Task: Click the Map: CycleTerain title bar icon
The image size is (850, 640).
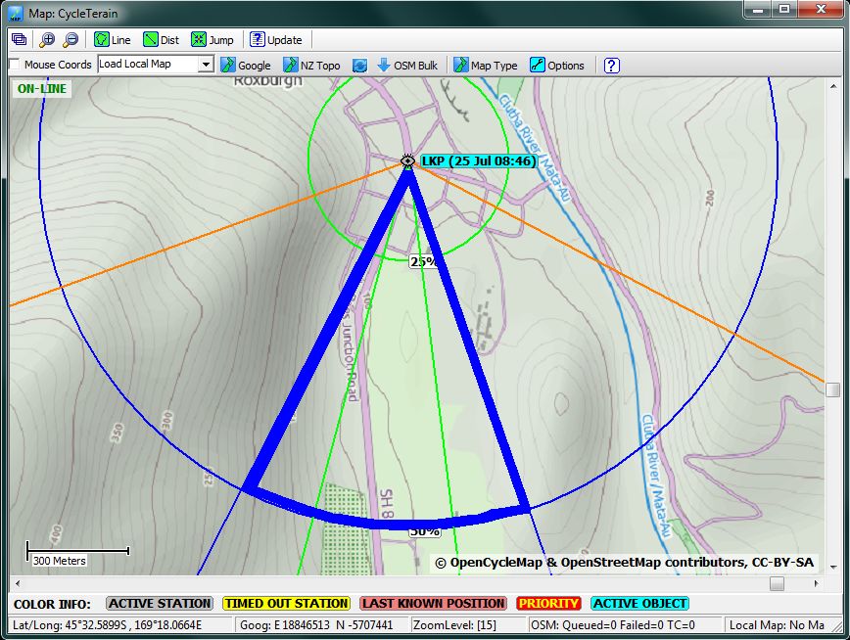Action: click(x=17, y=13)
